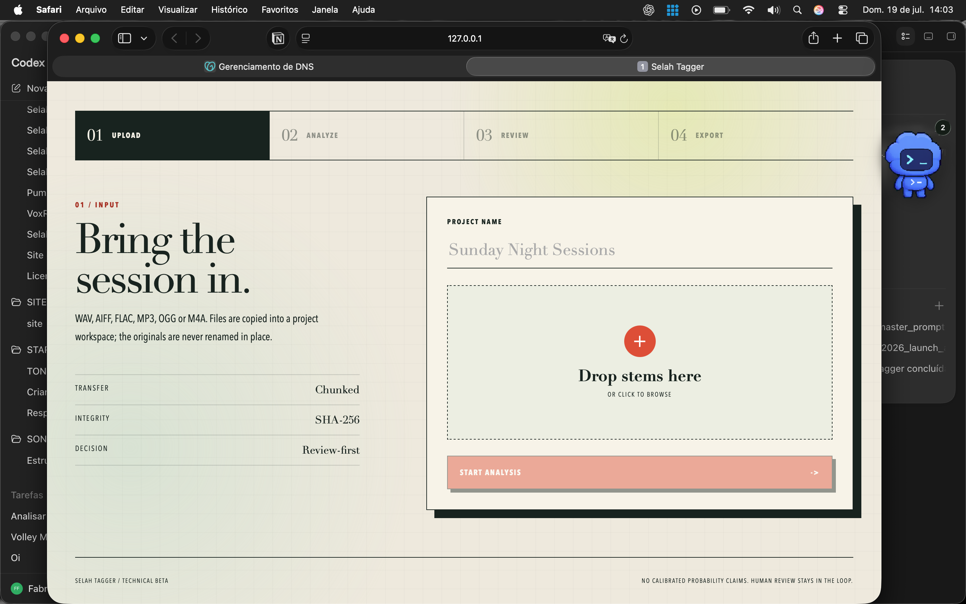Click the blue grid menu bar icon
The height and width of the screenshot is (604, 966).
pyautogui.click(x=673, y=10)
